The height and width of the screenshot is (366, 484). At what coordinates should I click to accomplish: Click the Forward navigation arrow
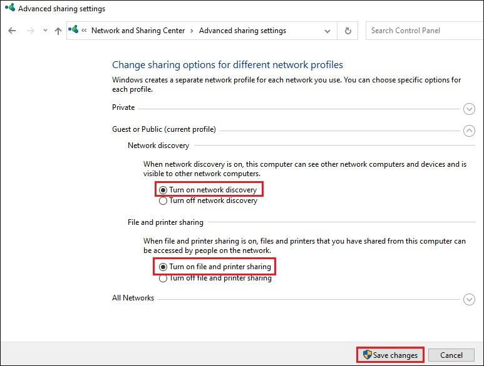[x=30, y=31]
